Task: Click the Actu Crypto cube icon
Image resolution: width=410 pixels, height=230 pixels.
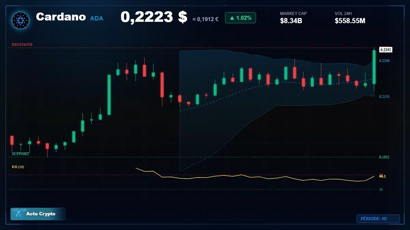Action: point(19,214)
